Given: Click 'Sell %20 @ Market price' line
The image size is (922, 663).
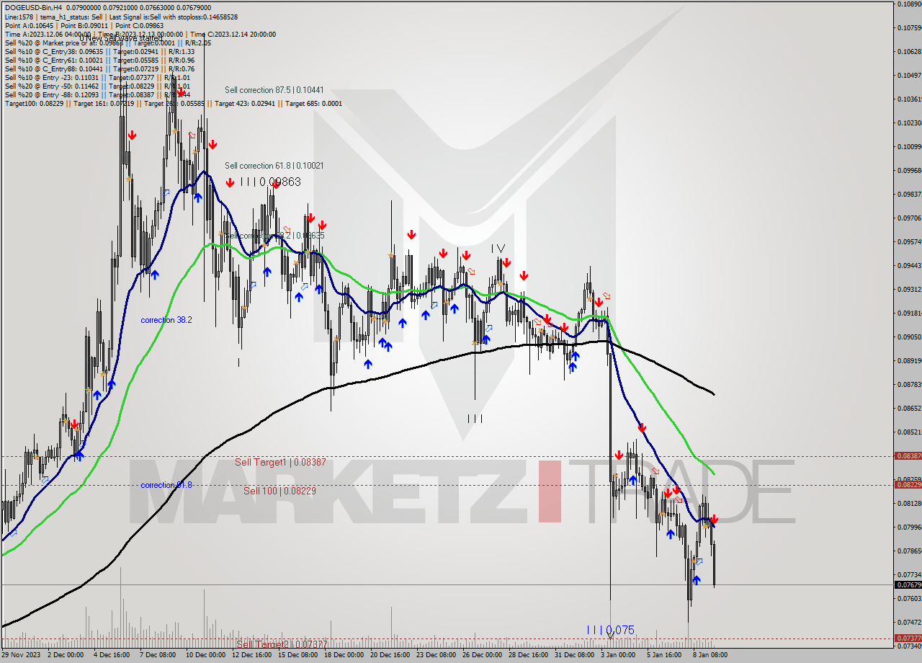Looking at the screenshot, I should point(107,43).
